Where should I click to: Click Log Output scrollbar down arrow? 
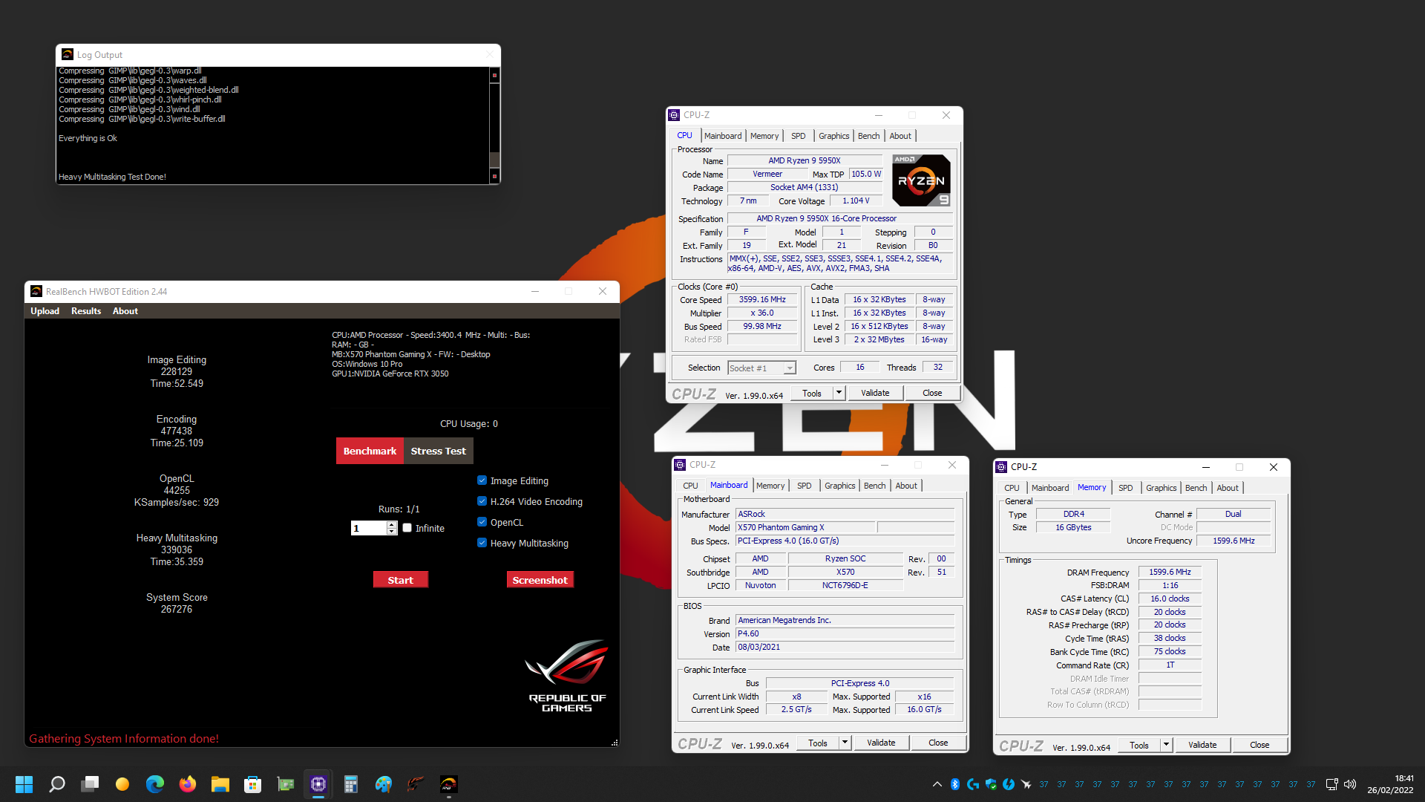coord(494,176)
